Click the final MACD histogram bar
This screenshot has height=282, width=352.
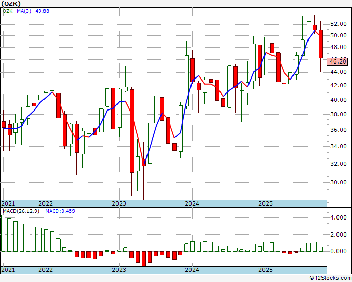tap(321, 249)
